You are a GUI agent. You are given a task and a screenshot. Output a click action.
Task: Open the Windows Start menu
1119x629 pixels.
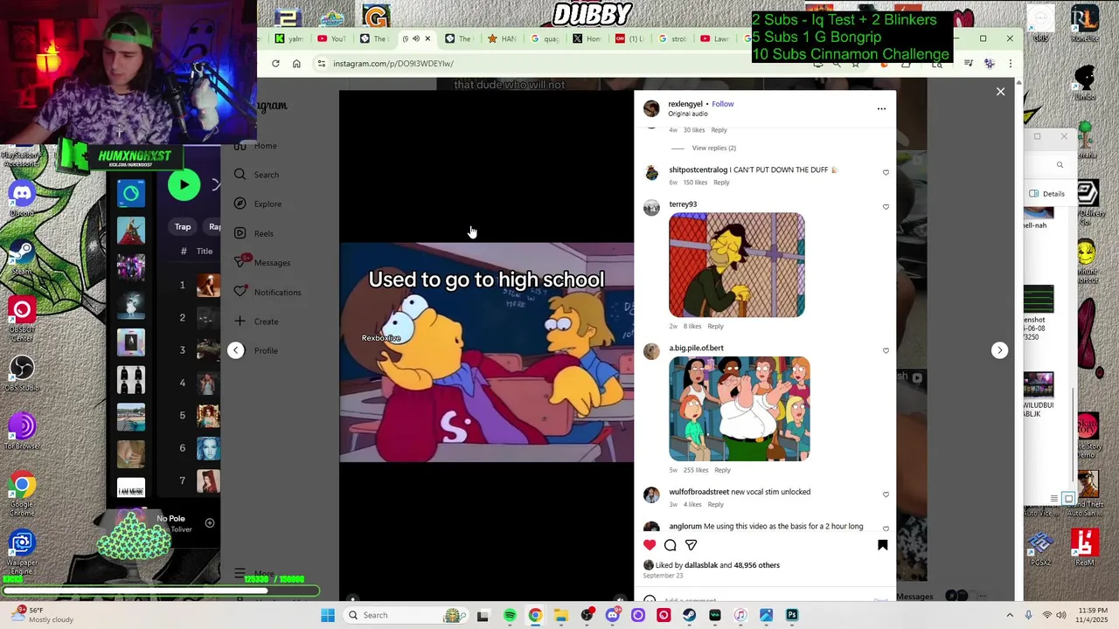pyautogui.click(x=328, y=615)
